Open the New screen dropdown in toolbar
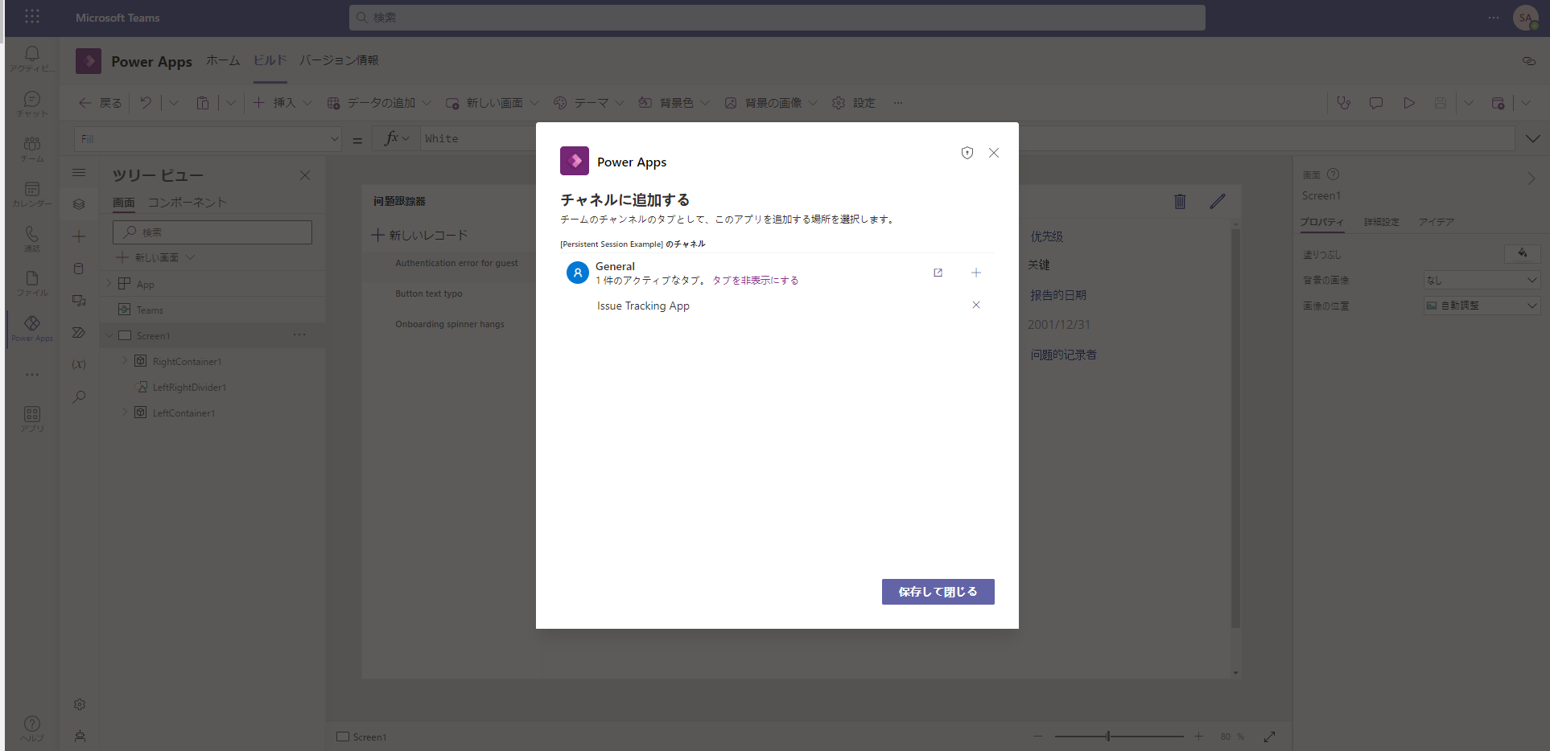The width and height of the screenshot is (1550, 751). 493,103
